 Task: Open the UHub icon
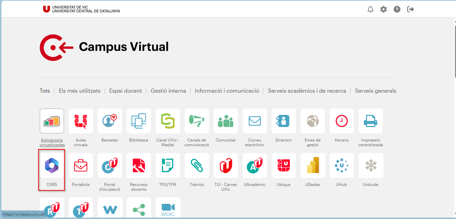[342, 165]
